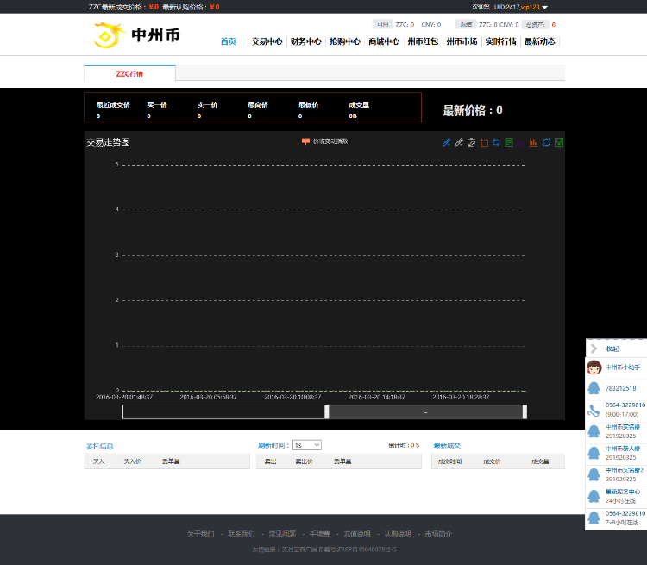This screenshot has height=565, width=647.
Task: Open 常见问题 footer link
Action: click(x=282, y=534)
